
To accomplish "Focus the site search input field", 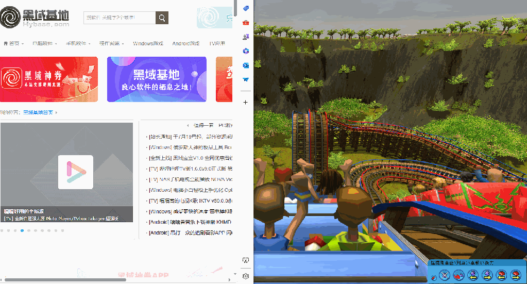I will 120,18.
